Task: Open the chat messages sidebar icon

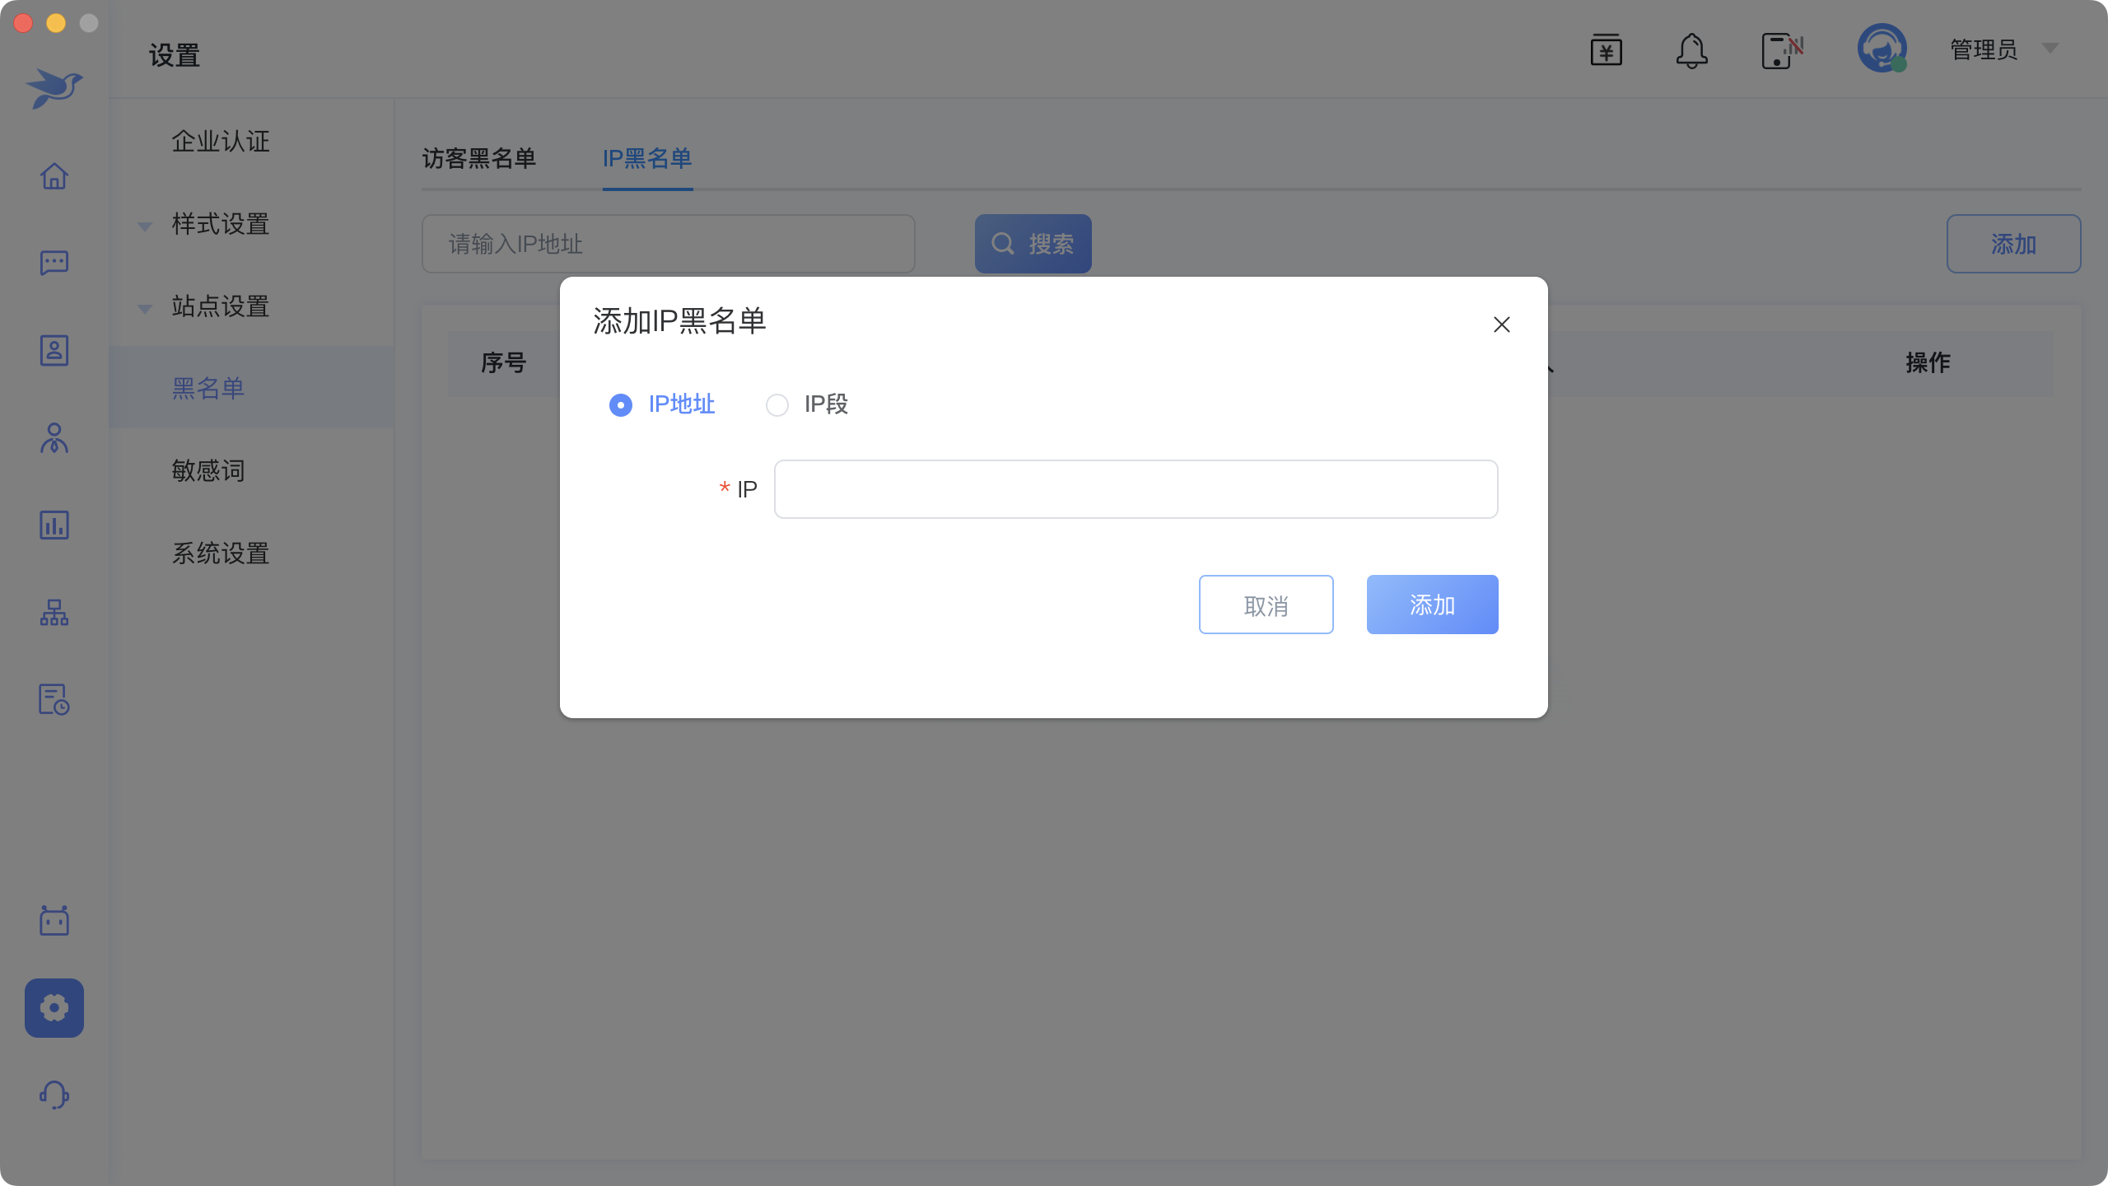Action: [54, 263]
